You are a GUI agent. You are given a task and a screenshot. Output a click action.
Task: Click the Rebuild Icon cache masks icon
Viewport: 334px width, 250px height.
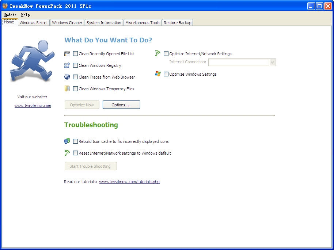coord(67,141)
